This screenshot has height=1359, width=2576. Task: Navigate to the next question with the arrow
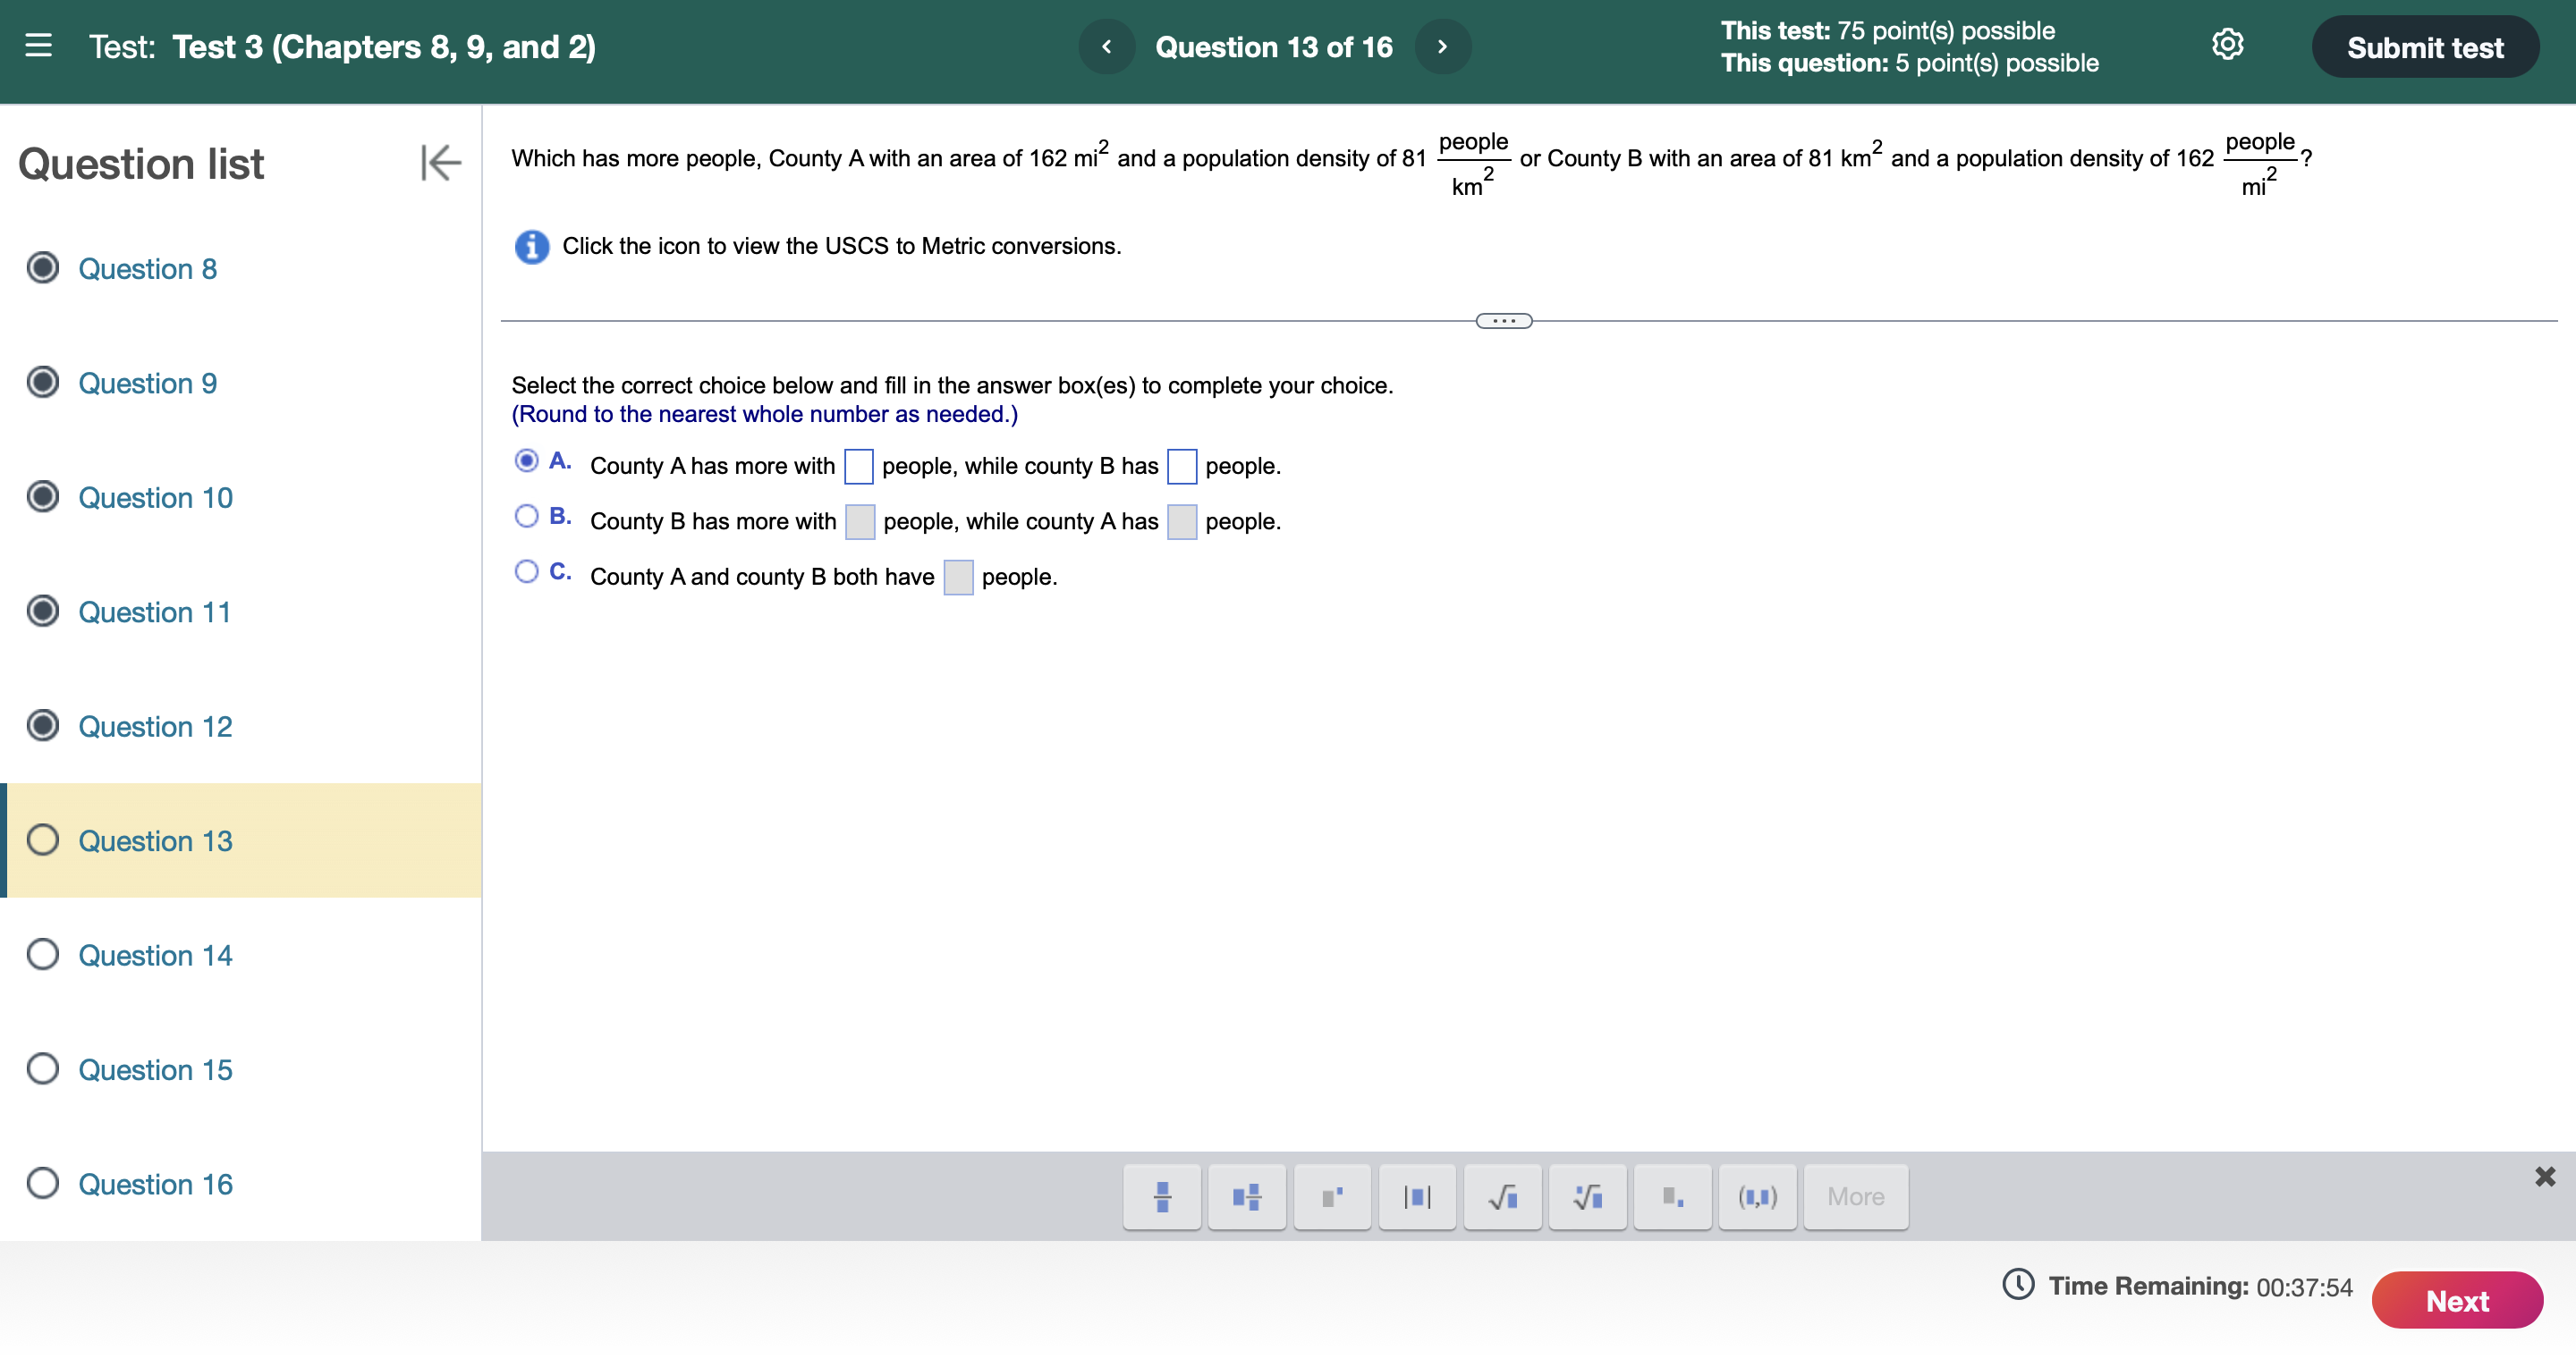[x=1443, y=46]
